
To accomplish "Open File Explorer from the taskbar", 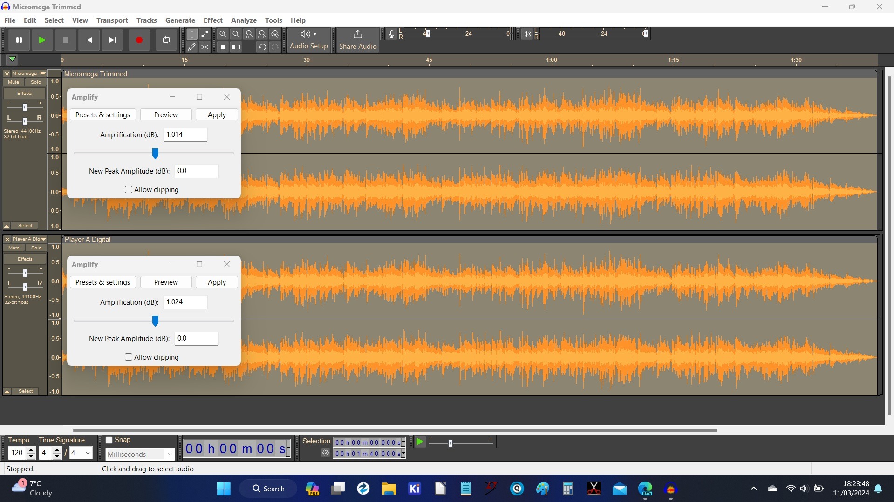I will tap(389, 489).
